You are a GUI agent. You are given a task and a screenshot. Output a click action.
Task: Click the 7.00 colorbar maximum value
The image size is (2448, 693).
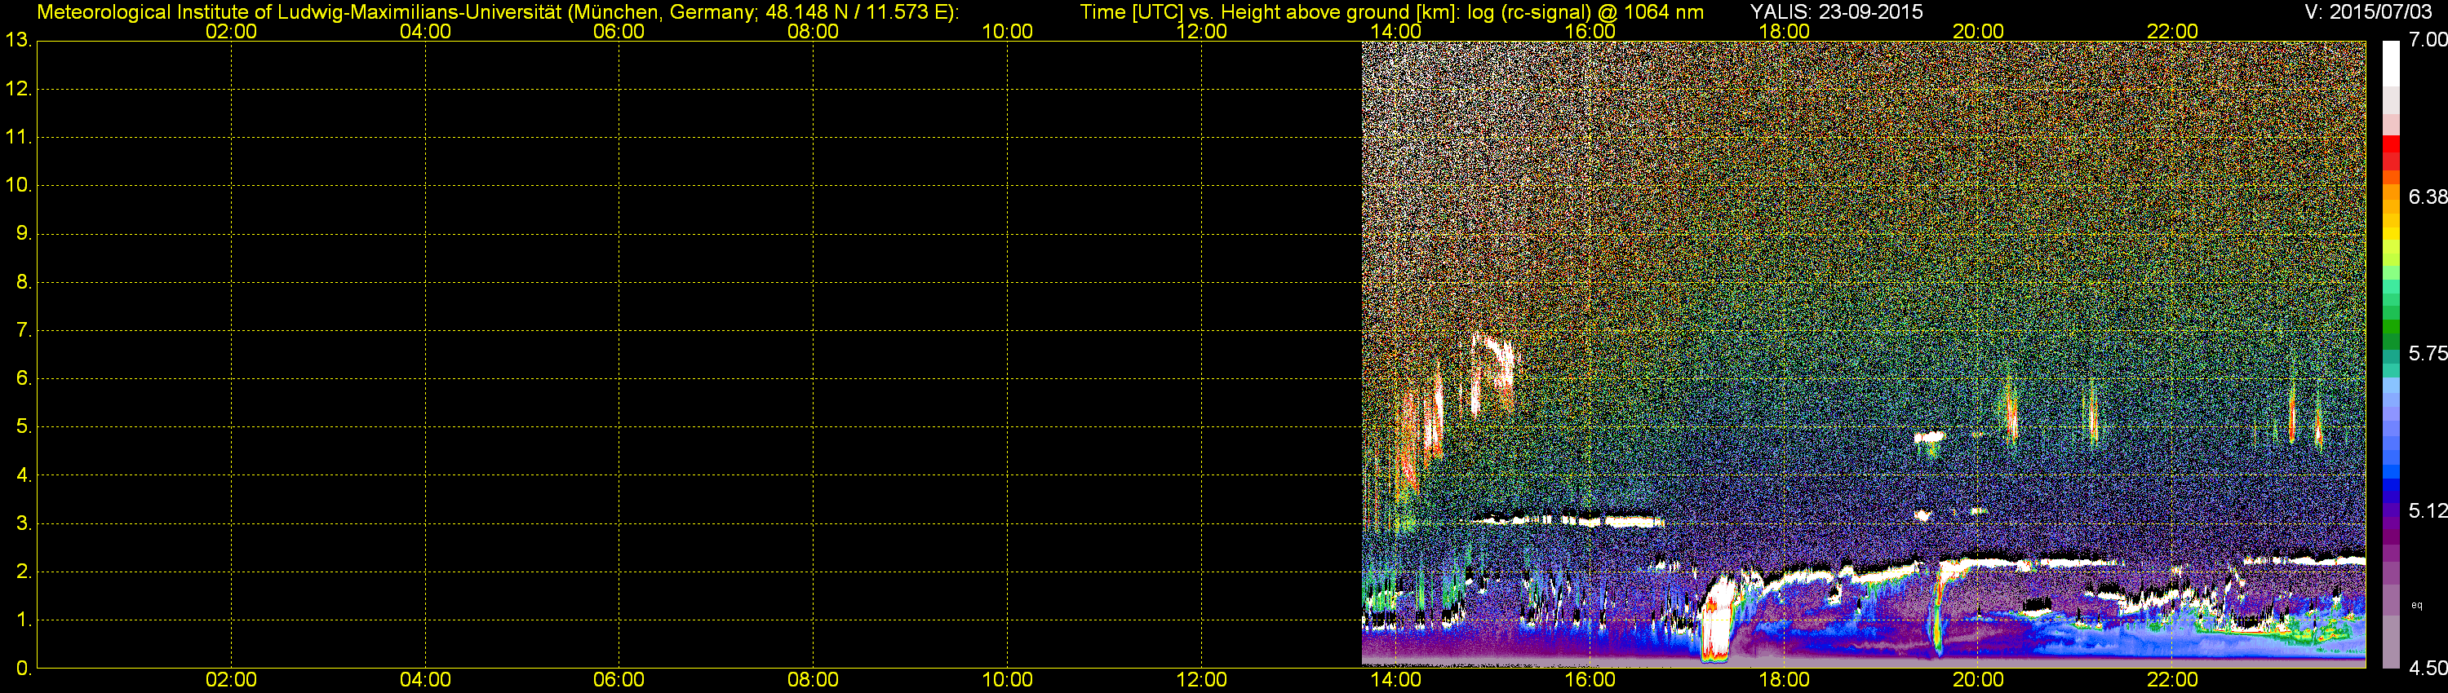pyautogui.click(x=2427, y=40)
